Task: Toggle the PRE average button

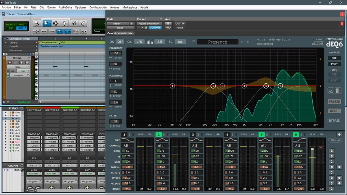Action: pos(334,58)
